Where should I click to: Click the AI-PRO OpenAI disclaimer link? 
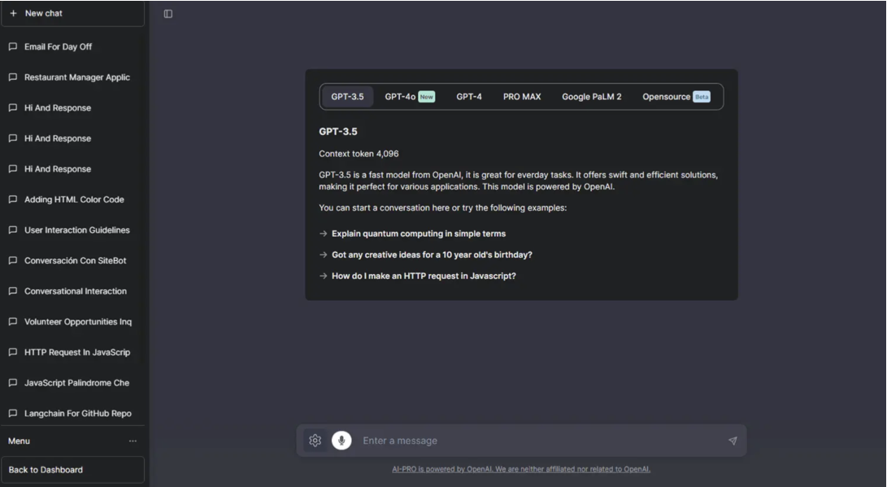[521, 469]
